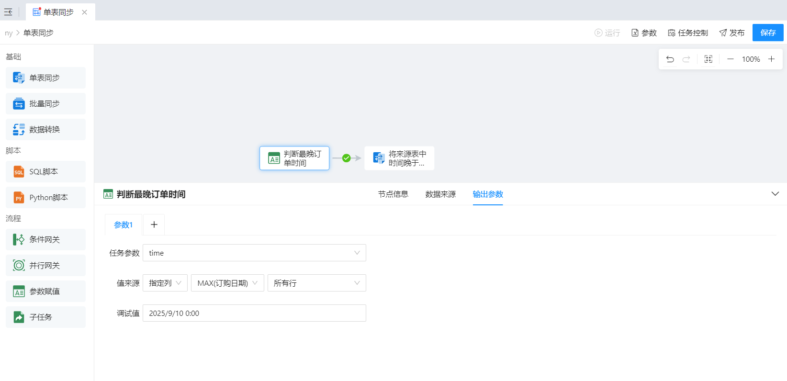Collapse the bottom node config panel
This screenshot has width=787, height=381.
(x=775, y=194)
